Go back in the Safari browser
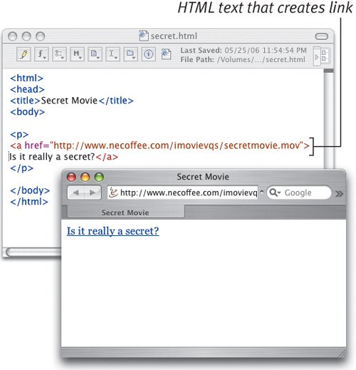The image size is (356, 370). [x=76, y=192]
